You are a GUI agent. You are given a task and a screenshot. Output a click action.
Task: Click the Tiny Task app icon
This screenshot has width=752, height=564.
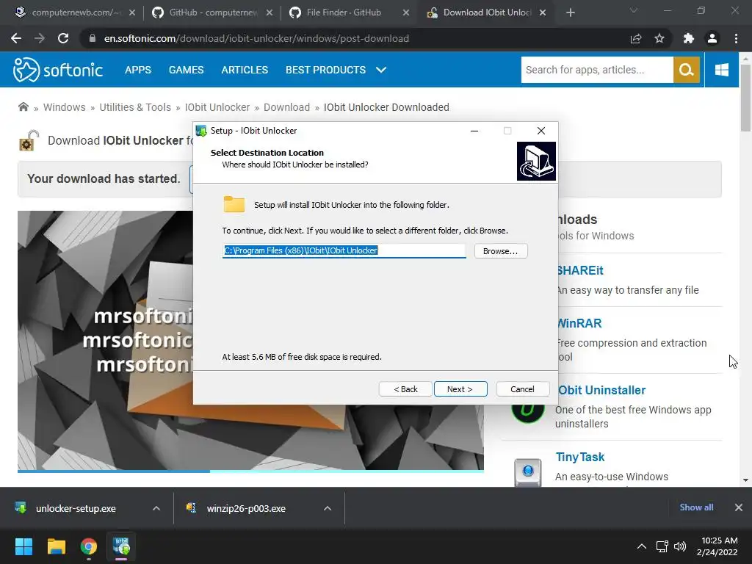527,472
